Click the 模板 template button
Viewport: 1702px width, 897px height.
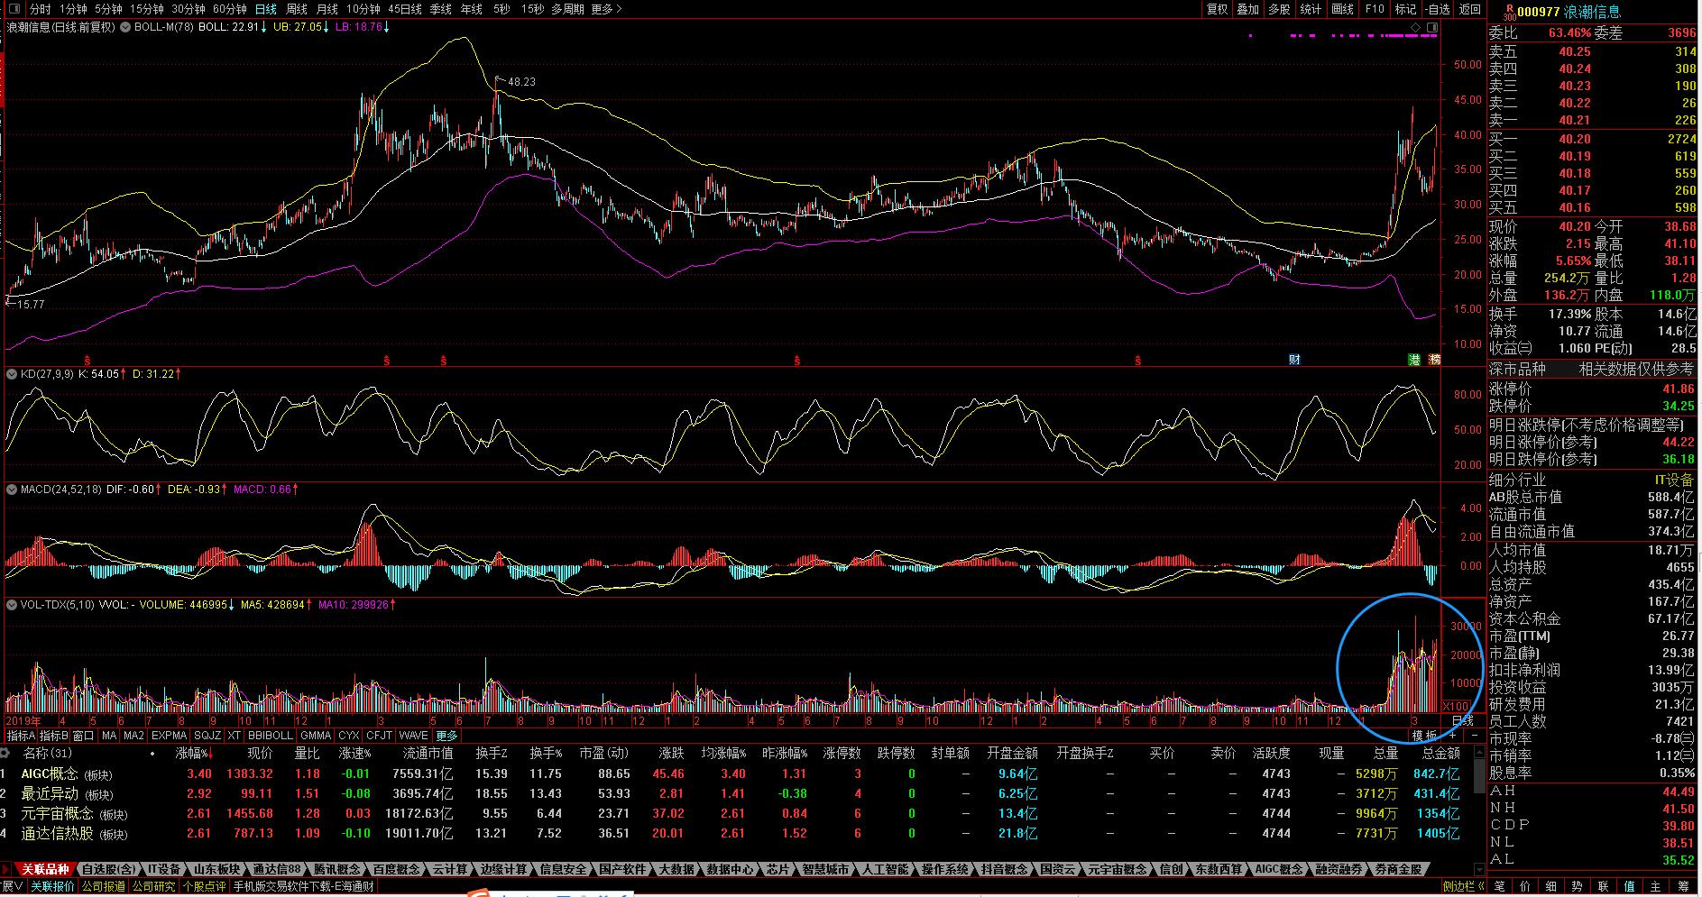pos(1424,736)
